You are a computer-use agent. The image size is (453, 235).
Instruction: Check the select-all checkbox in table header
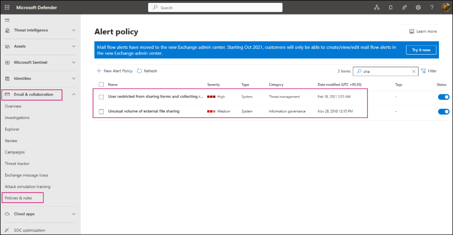tap(101, 84)
